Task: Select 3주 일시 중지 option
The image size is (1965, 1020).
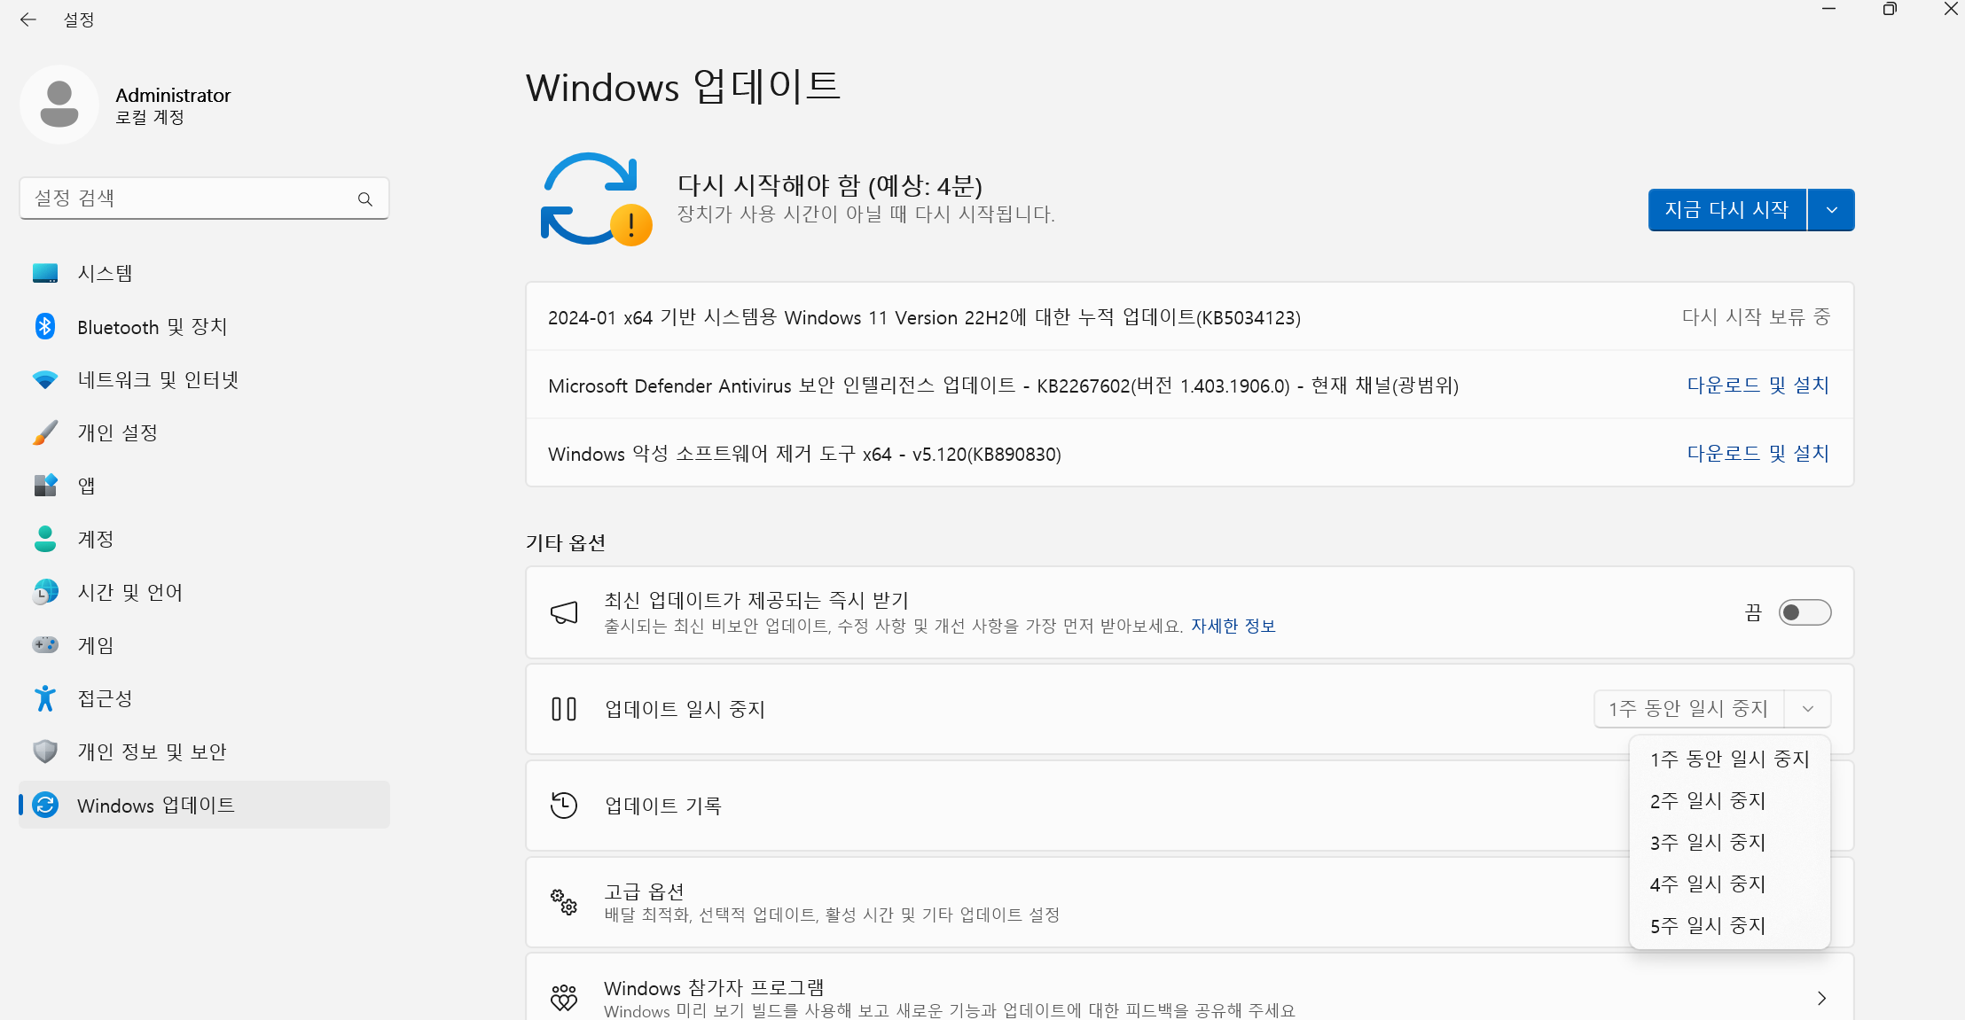Action: coord(1708,842)
